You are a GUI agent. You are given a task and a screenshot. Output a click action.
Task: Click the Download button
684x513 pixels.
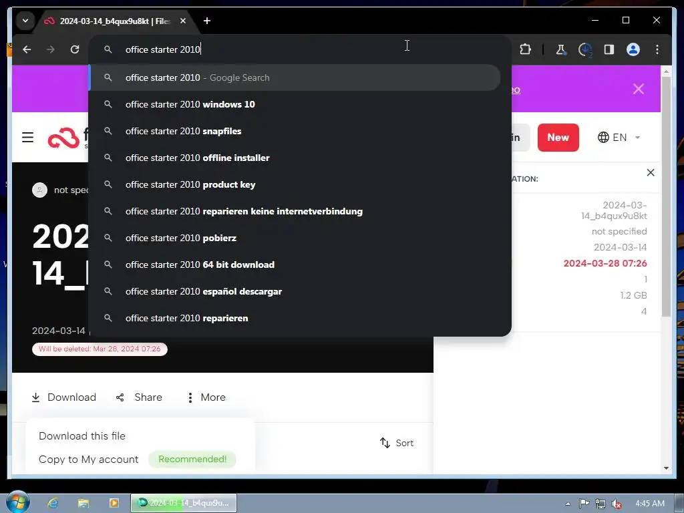(63, 397)
